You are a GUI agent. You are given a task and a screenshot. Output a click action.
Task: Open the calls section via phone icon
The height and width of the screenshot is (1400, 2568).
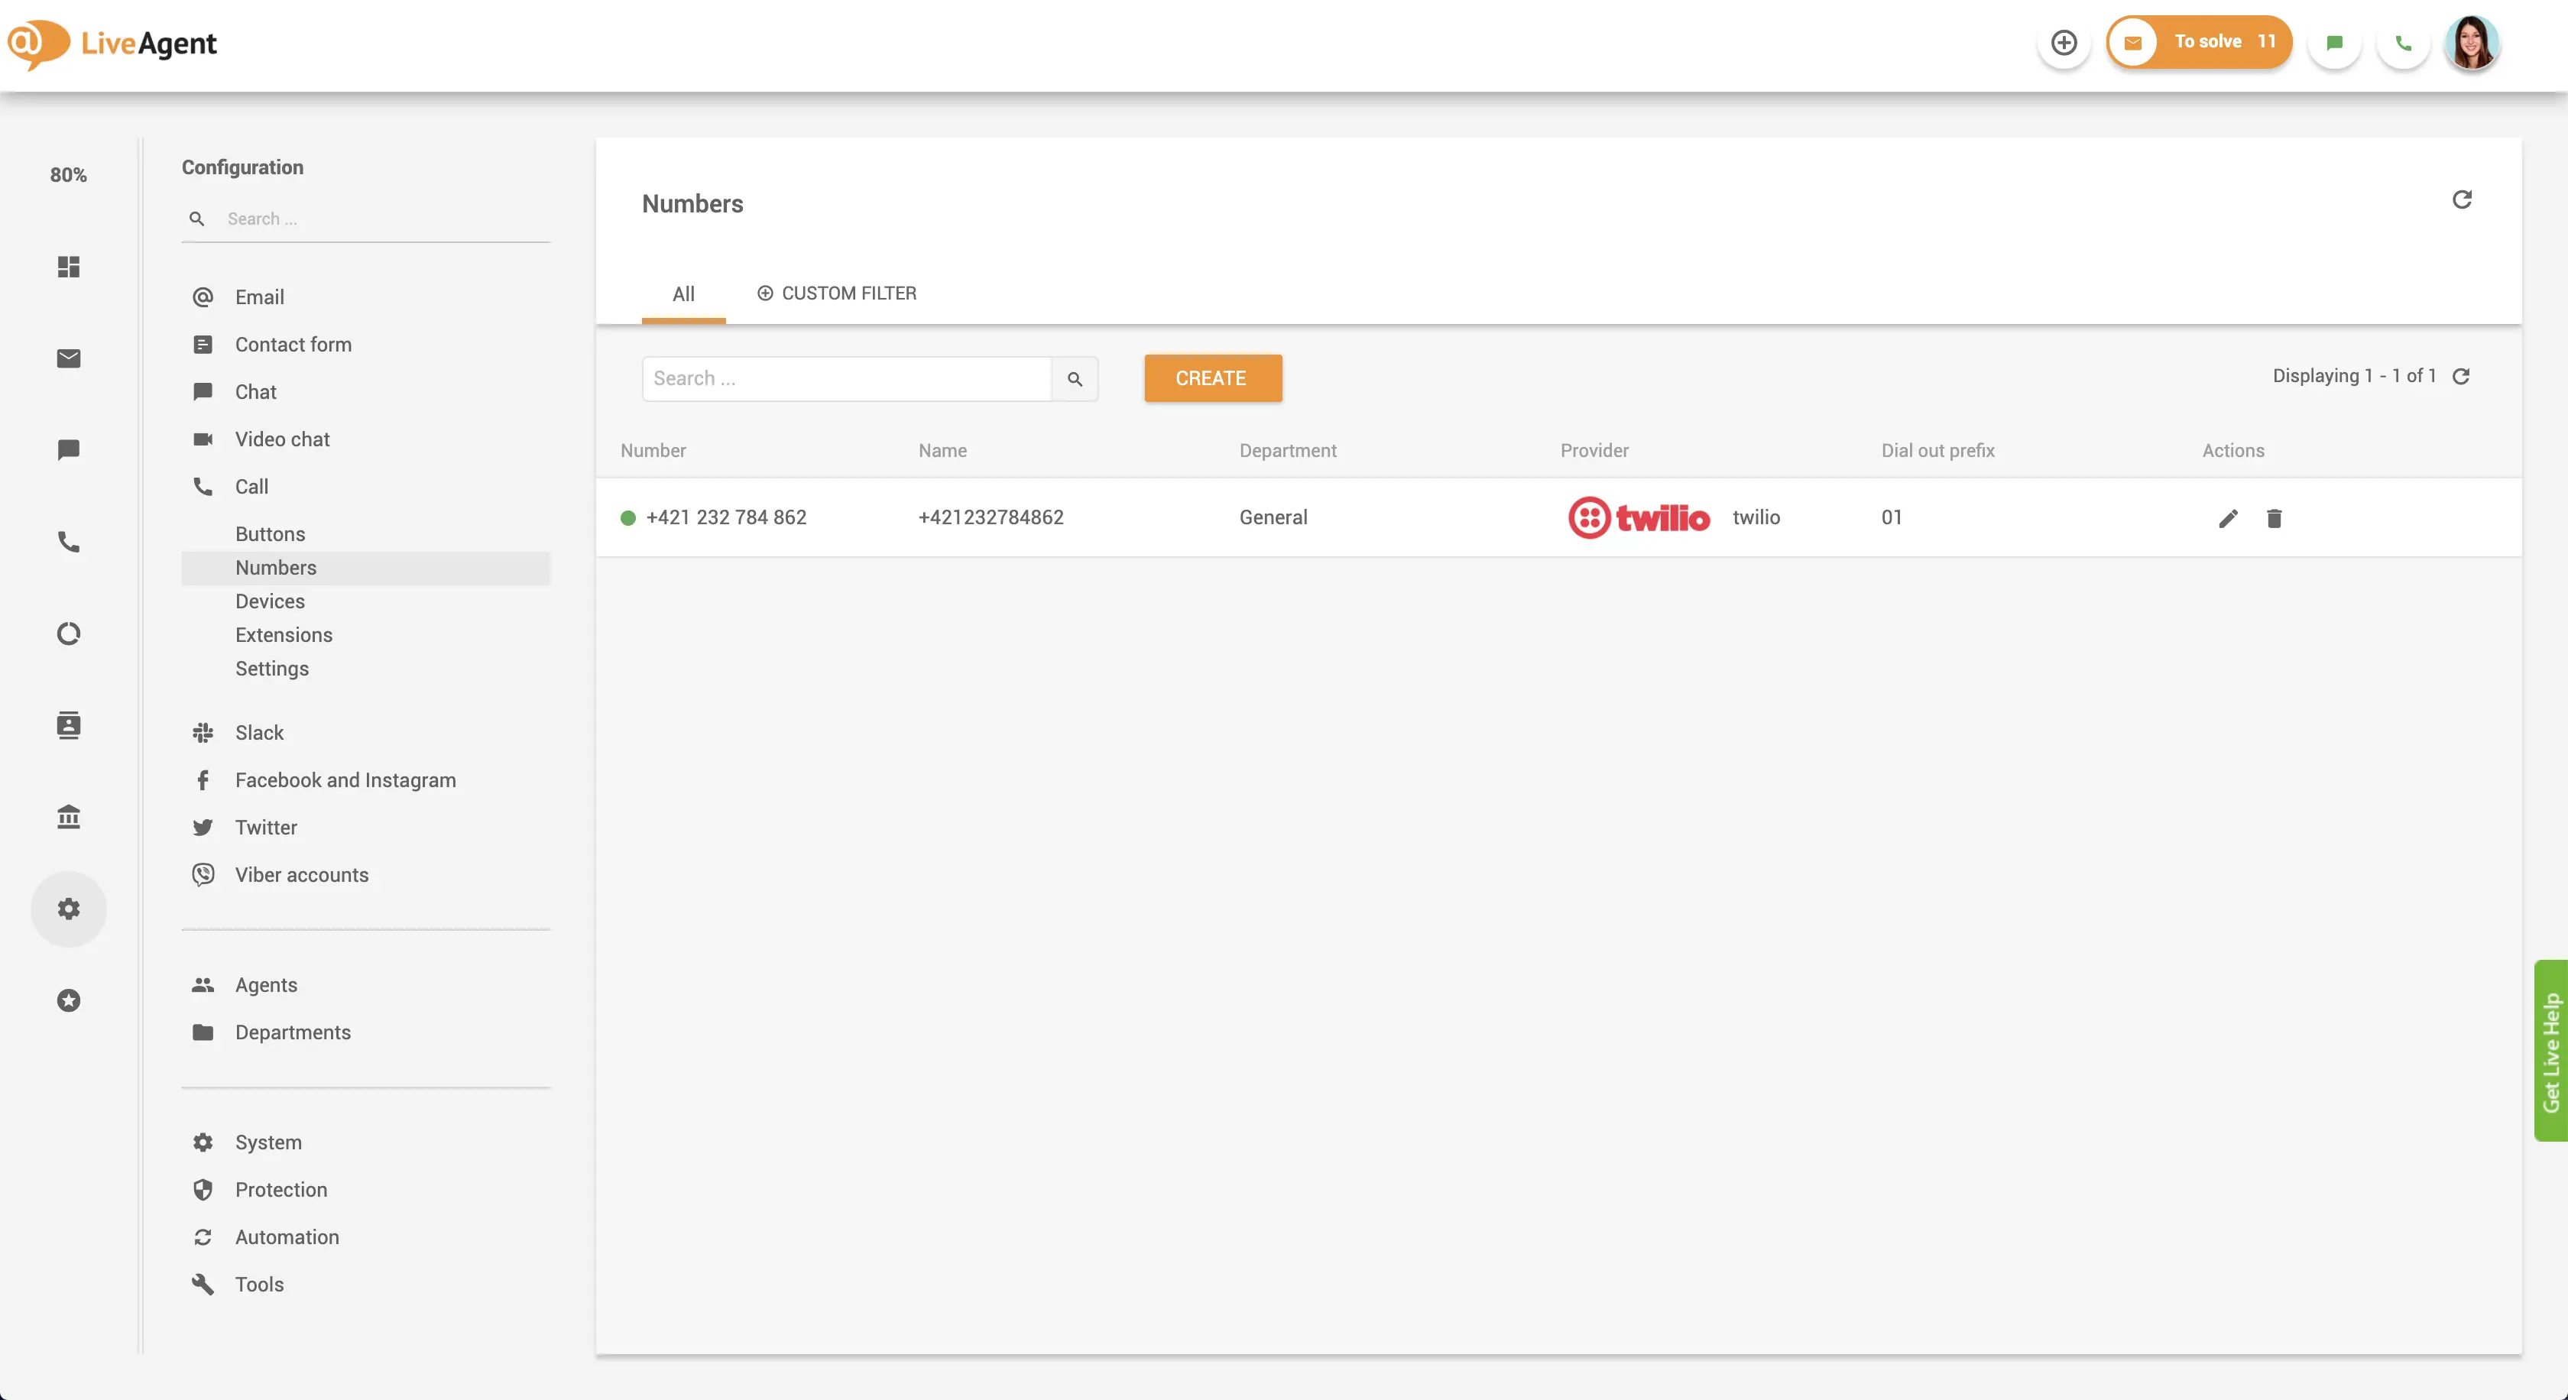tap(69, 542)
